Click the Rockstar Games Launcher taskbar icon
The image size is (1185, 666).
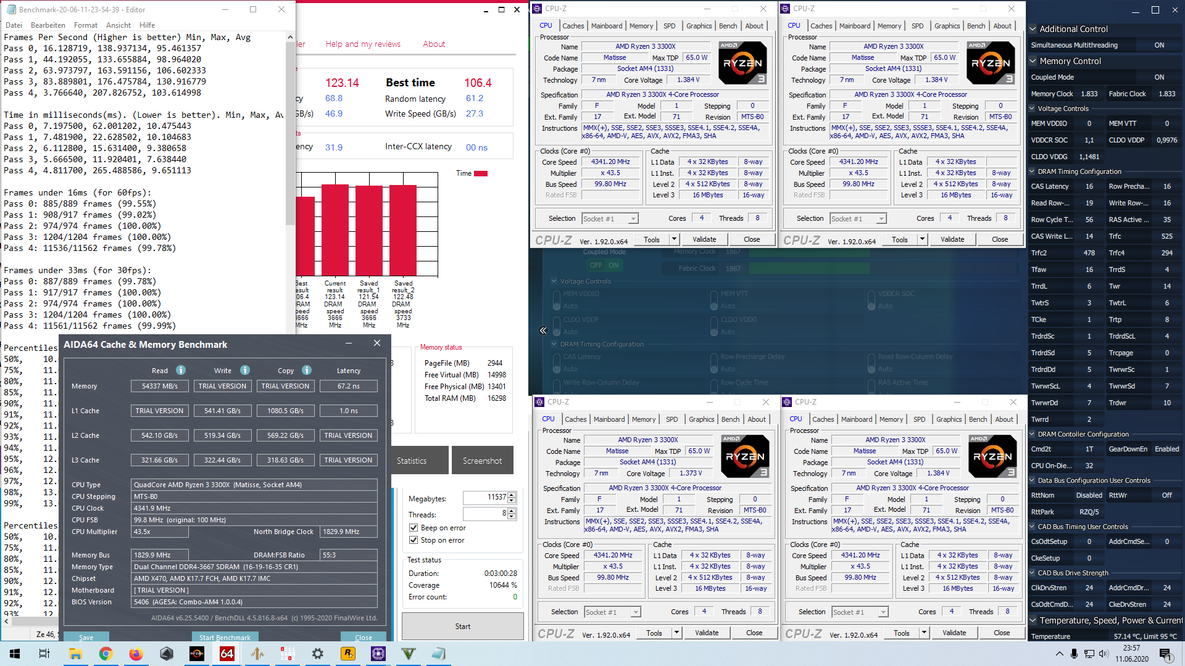348,654
